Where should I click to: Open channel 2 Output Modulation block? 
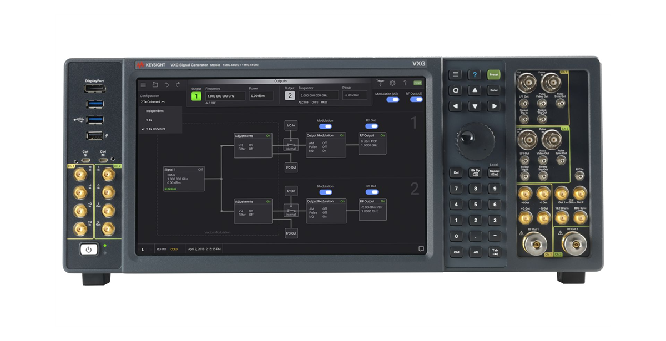(326, 211)
